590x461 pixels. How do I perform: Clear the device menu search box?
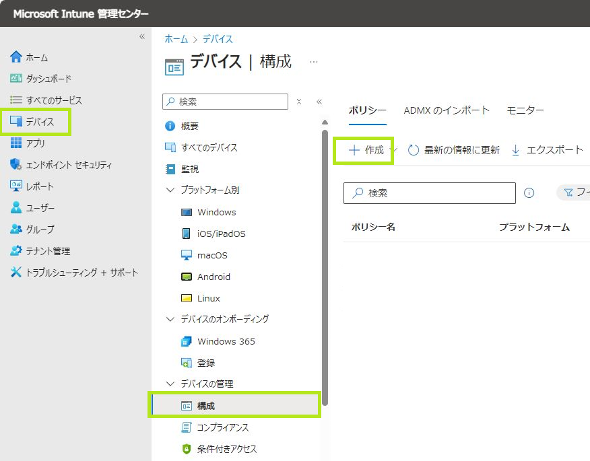(x=299, y=102)
